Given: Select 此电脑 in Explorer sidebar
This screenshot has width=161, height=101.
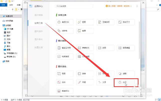Looking at the screenshot, I should pyautogui.click(x=7, y=25).
